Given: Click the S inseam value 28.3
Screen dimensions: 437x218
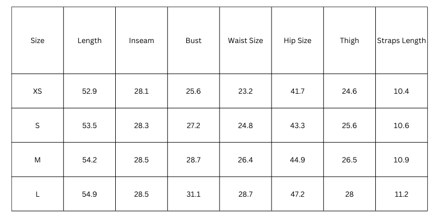Looking at the screenshot, I should pos(141,125).
